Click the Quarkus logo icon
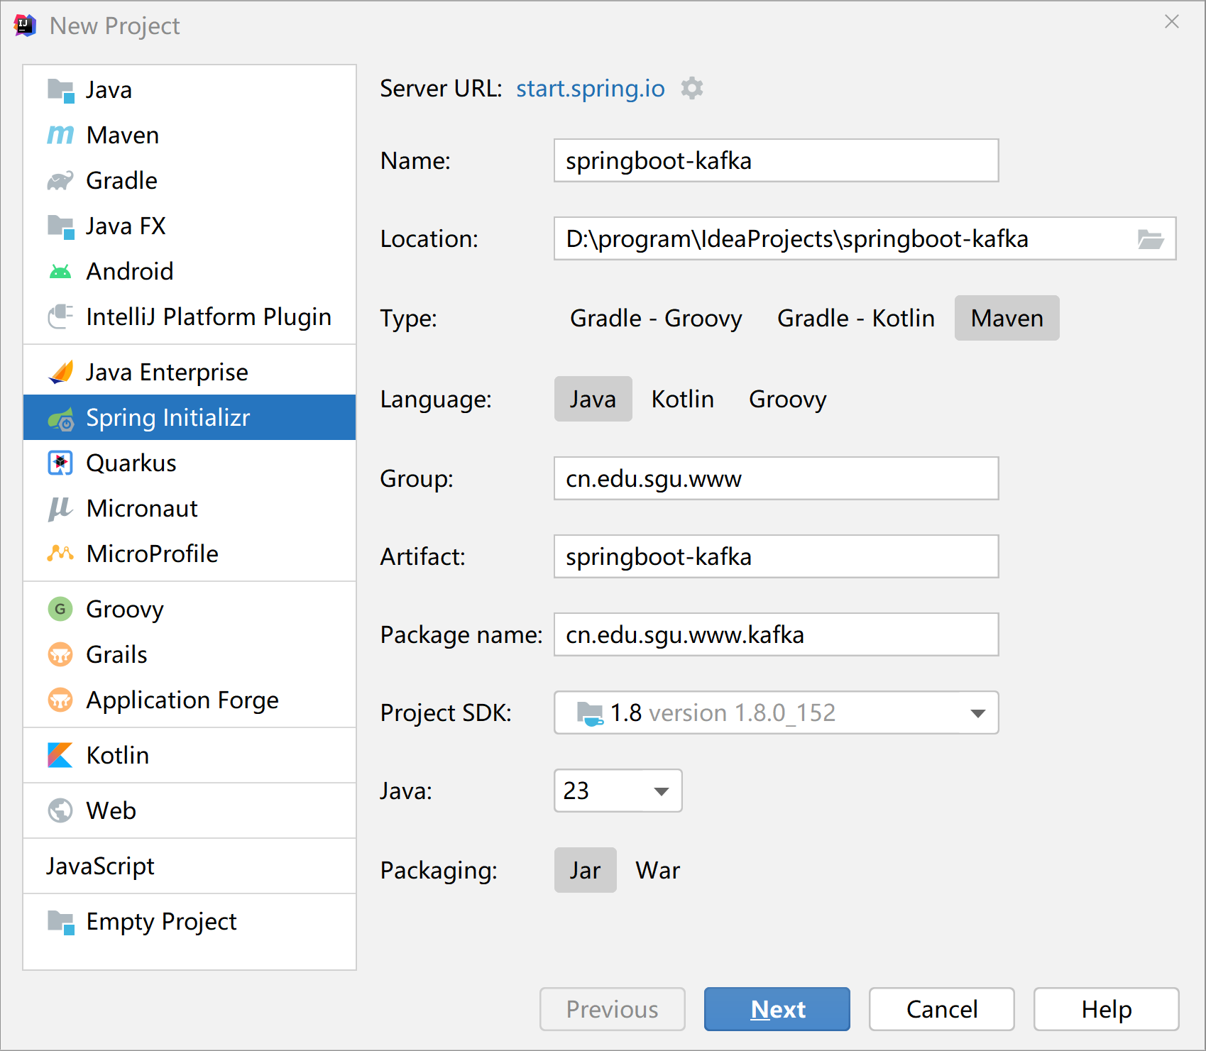This screenshot has height=1051, width=1206. point(60,463)
